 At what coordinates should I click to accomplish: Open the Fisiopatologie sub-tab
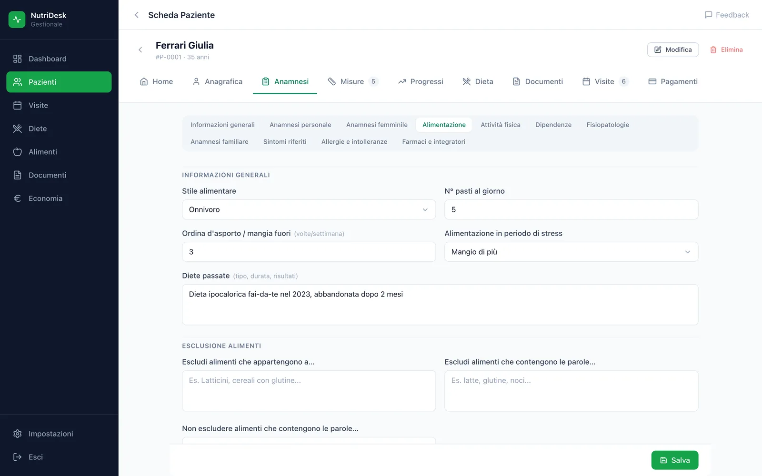[x=607, y=125]
